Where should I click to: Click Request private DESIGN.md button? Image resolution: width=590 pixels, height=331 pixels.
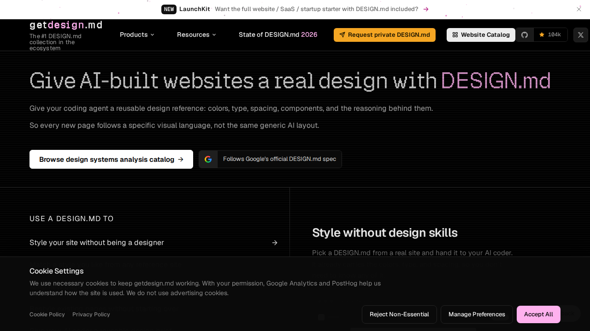coord(384,35)
